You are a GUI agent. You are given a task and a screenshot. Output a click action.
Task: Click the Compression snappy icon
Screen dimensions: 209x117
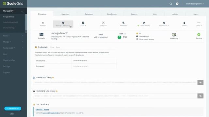tap(137, 39)
